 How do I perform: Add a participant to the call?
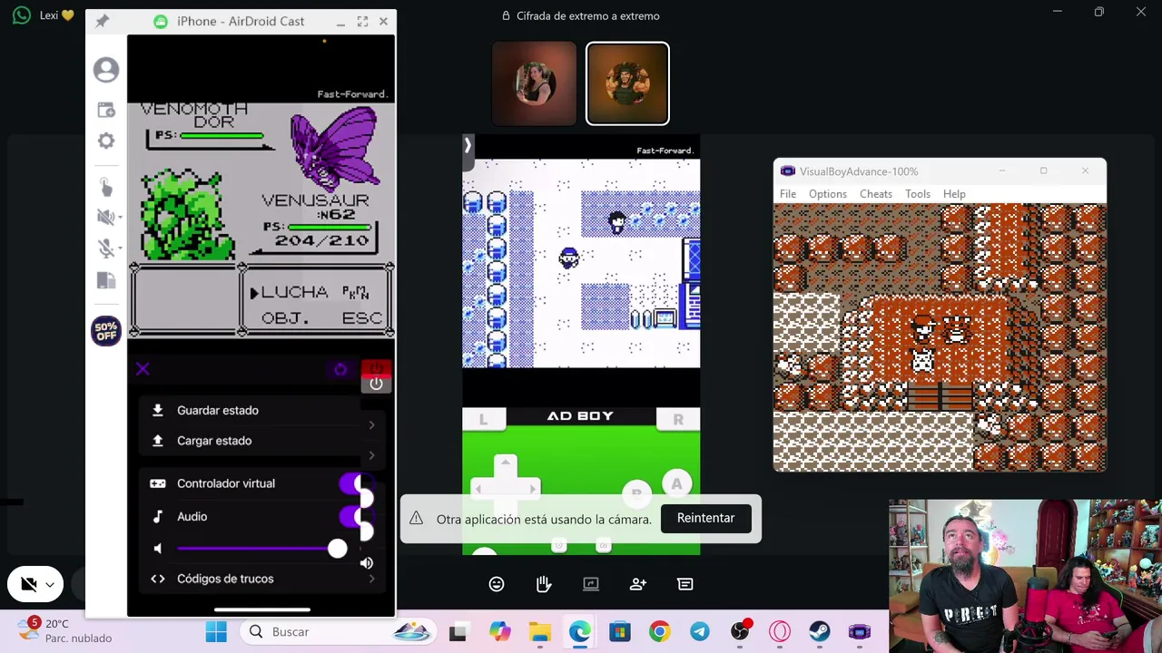point(638,584)
